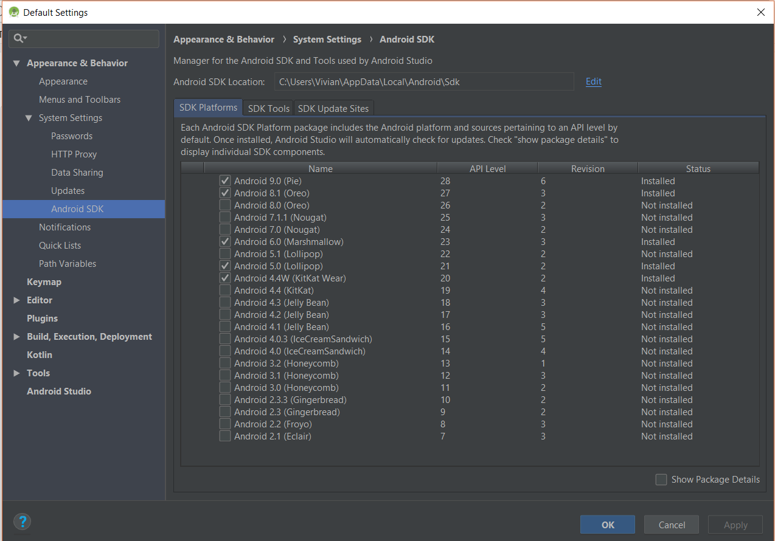
Task: Sort table by API Level column header
Action: pyautogui.click(x=488, y=168)
